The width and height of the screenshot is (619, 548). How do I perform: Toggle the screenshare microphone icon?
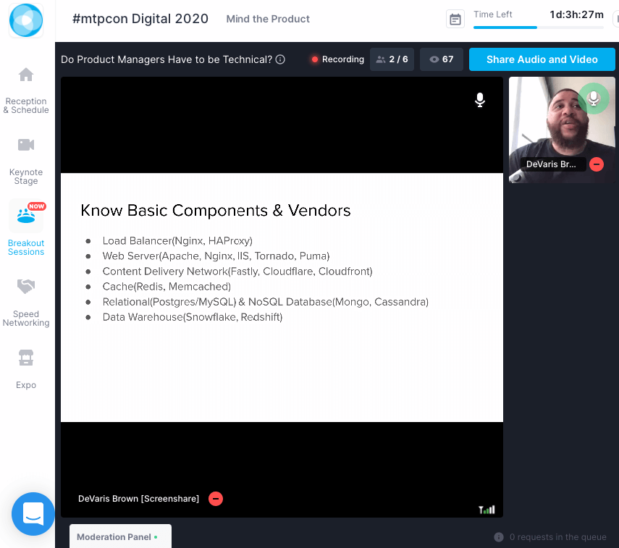(x=479, y=100)
